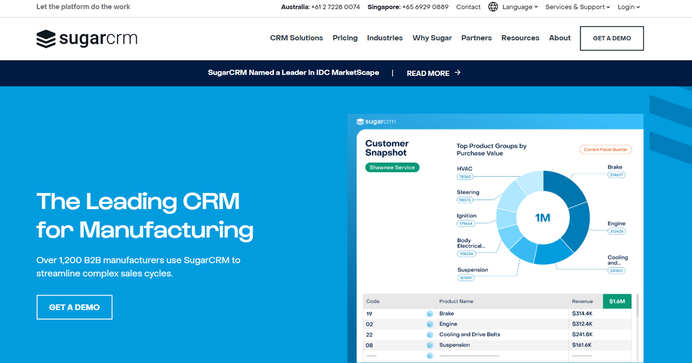The width and height of the screenshot is (692, 363).
Task: Click the arrow icon after READ MORE
Action: (457, 73)
